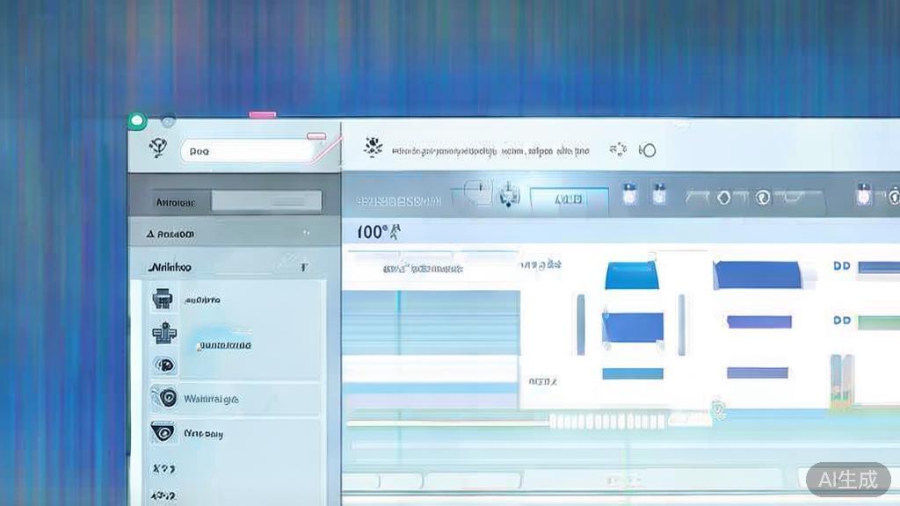Click the highlighted text box in the grey toolbar
The image size is (900, 506).
569,199
